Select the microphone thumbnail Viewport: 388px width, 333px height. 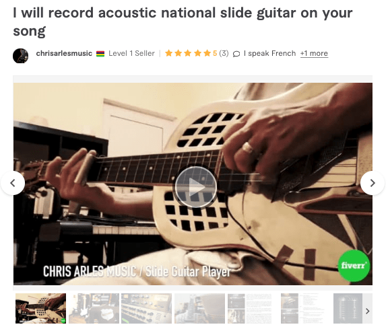point(348,308)
